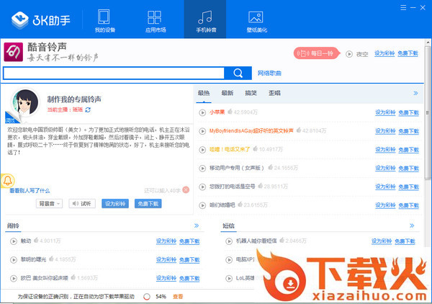Set 移动用户专用 as 彩铃
Screen dimensions: 432x304
[x=385, y=168]
